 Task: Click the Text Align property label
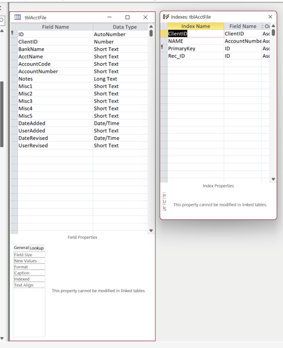29,285
